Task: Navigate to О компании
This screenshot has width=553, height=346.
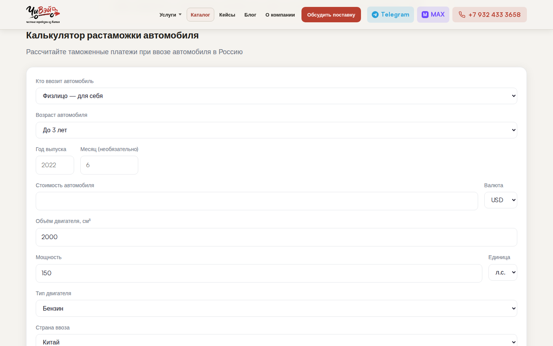Action: click(280, 15)
